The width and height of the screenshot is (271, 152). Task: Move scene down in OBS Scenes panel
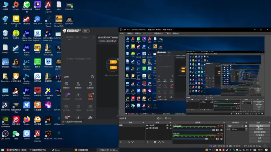(132, 142)
